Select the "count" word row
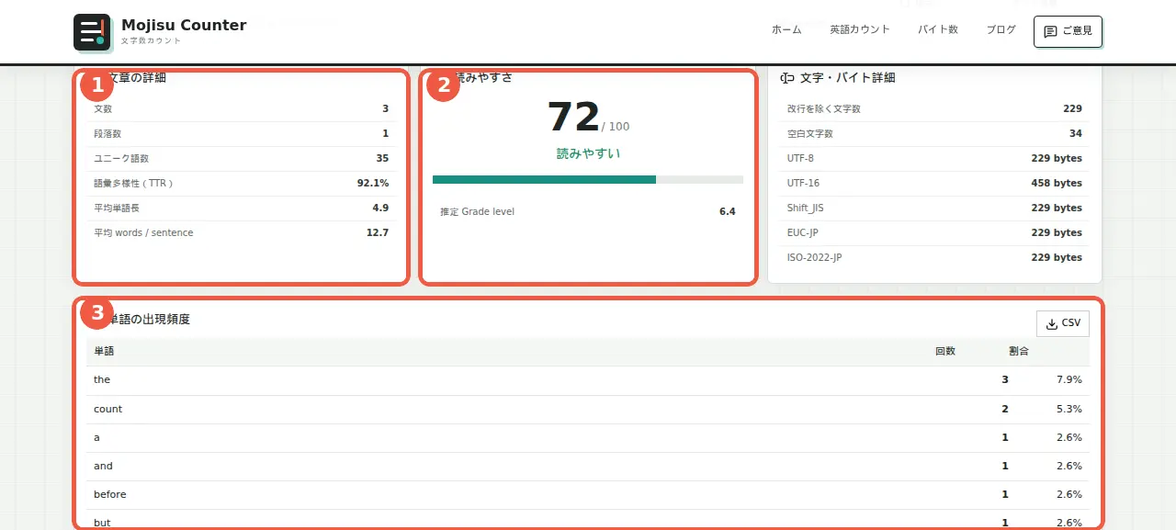 click(588, 409)
